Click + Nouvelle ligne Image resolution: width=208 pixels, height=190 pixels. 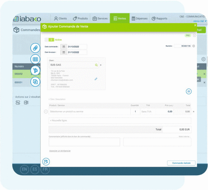[x=120, y=121]
